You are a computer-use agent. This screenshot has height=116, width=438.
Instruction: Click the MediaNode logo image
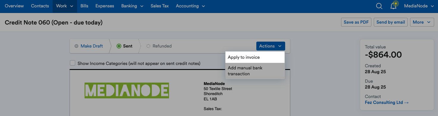point(127,91)
